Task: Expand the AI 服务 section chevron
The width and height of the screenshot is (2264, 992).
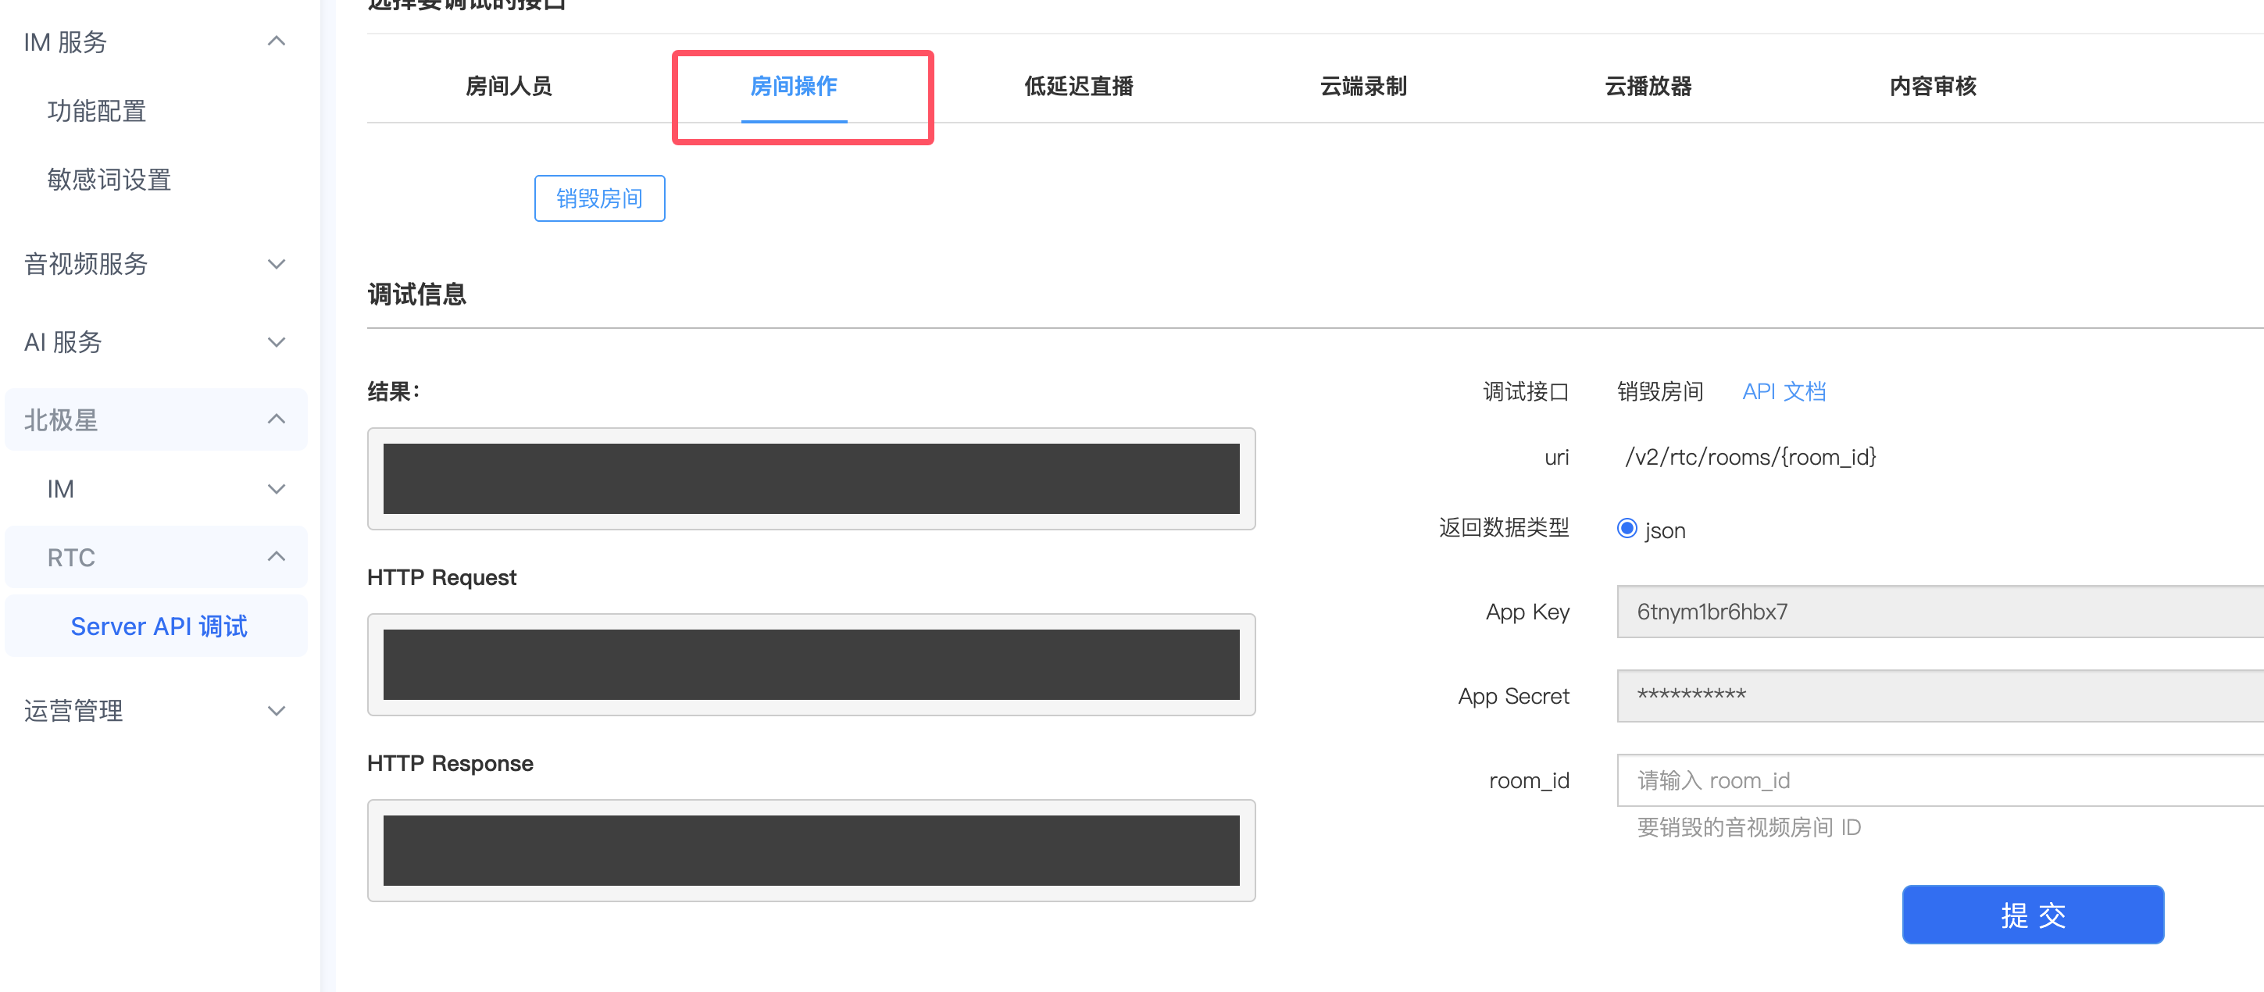Action: click(276, 342)
